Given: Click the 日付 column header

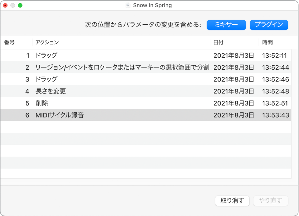Looking at the screenshot, I should [218, 42].
